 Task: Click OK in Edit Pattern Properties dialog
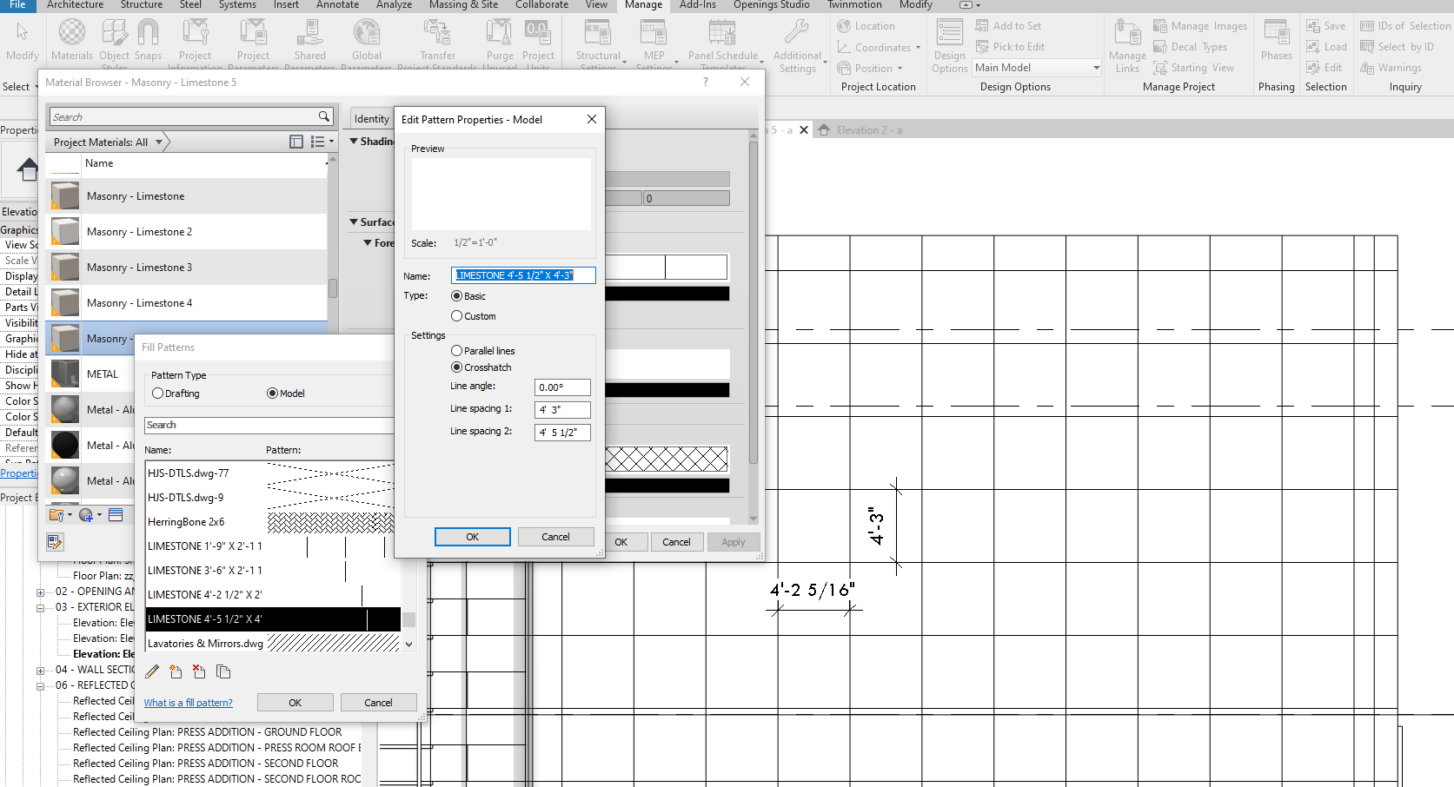pyautogui.click(x=472, y=536)
